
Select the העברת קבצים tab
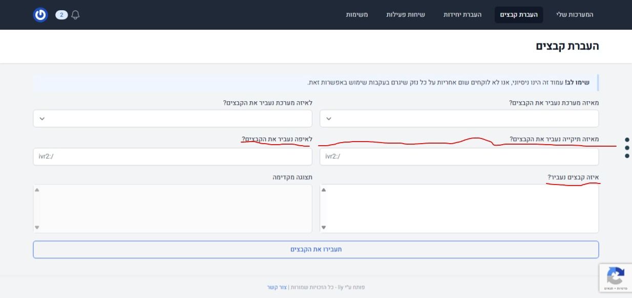[x=518, y=15]
